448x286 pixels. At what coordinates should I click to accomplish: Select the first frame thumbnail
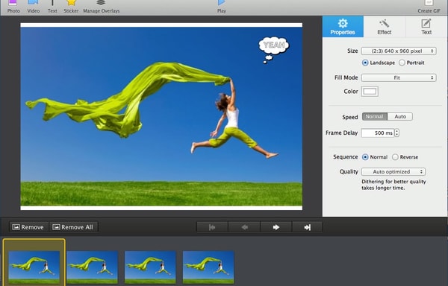[34, 267]
